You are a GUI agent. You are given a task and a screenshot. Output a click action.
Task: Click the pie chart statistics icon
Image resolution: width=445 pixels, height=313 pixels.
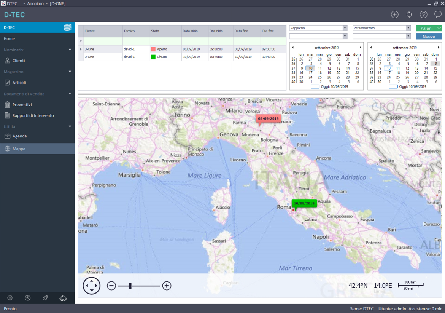click(27, 298)
